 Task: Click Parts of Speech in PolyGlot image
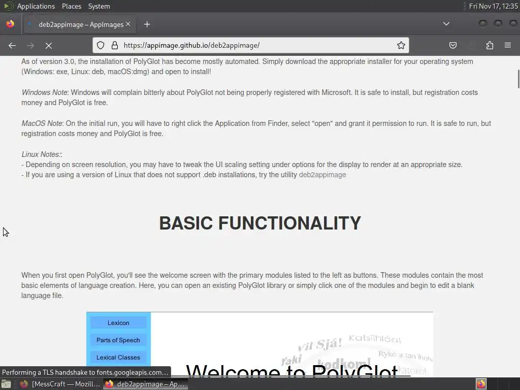point(118,340)
